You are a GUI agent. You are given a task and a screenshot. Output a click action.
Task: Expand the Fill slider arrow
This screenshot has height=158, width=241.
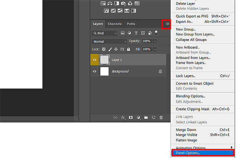click(155, 49)
